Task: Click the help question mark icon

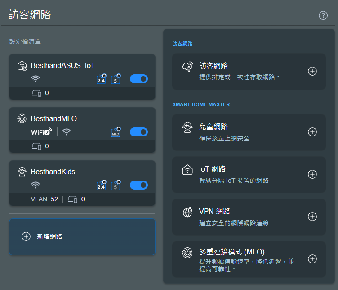Action: click(323, 15)
